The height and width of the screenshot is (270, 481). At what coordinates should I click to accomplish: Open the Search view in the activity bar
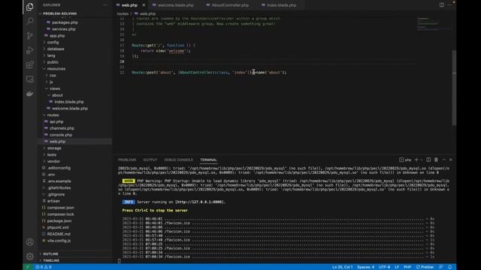(30, 21)
